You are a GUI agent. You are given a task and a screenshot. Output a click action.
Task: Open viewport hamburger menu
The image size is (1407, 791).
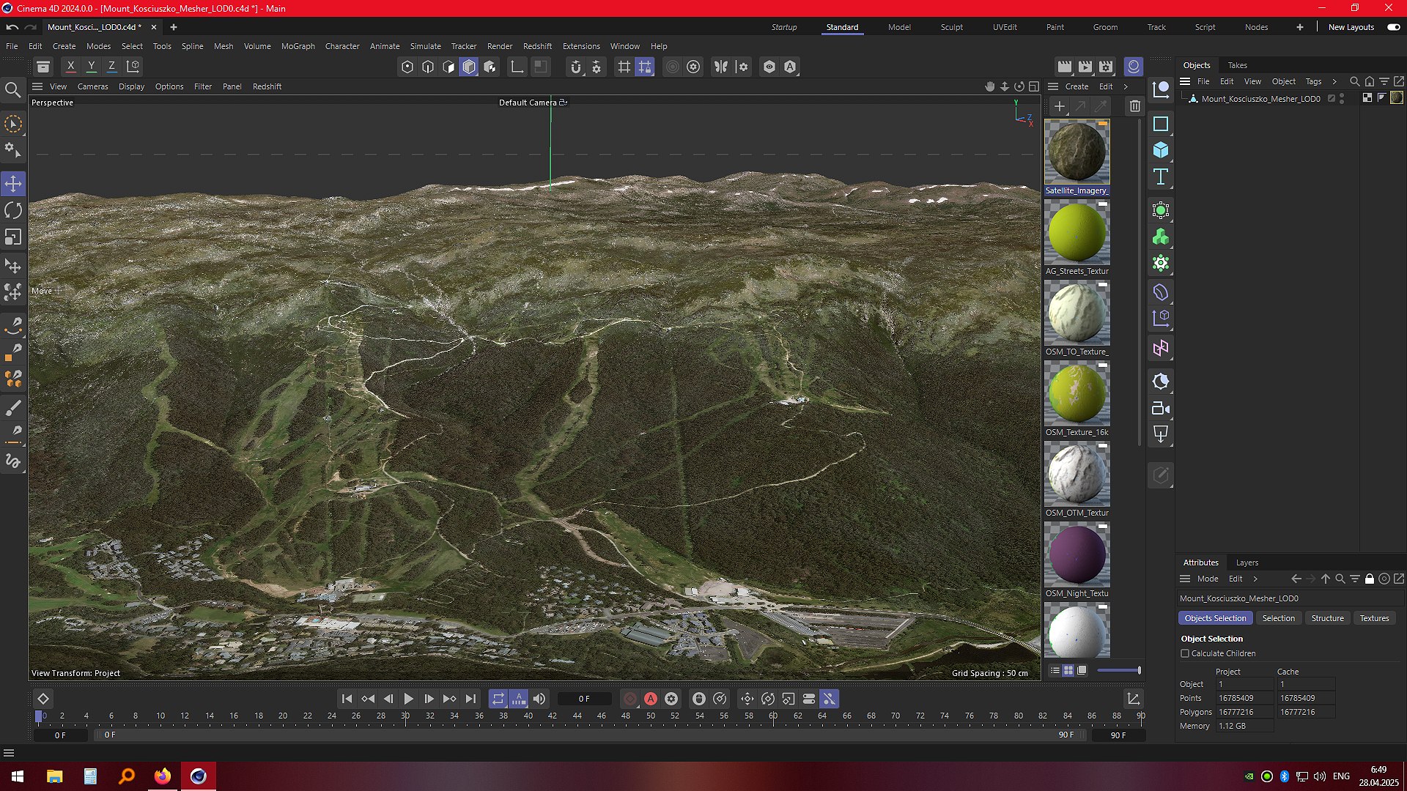pyautogui.click(x=37, y=86)
